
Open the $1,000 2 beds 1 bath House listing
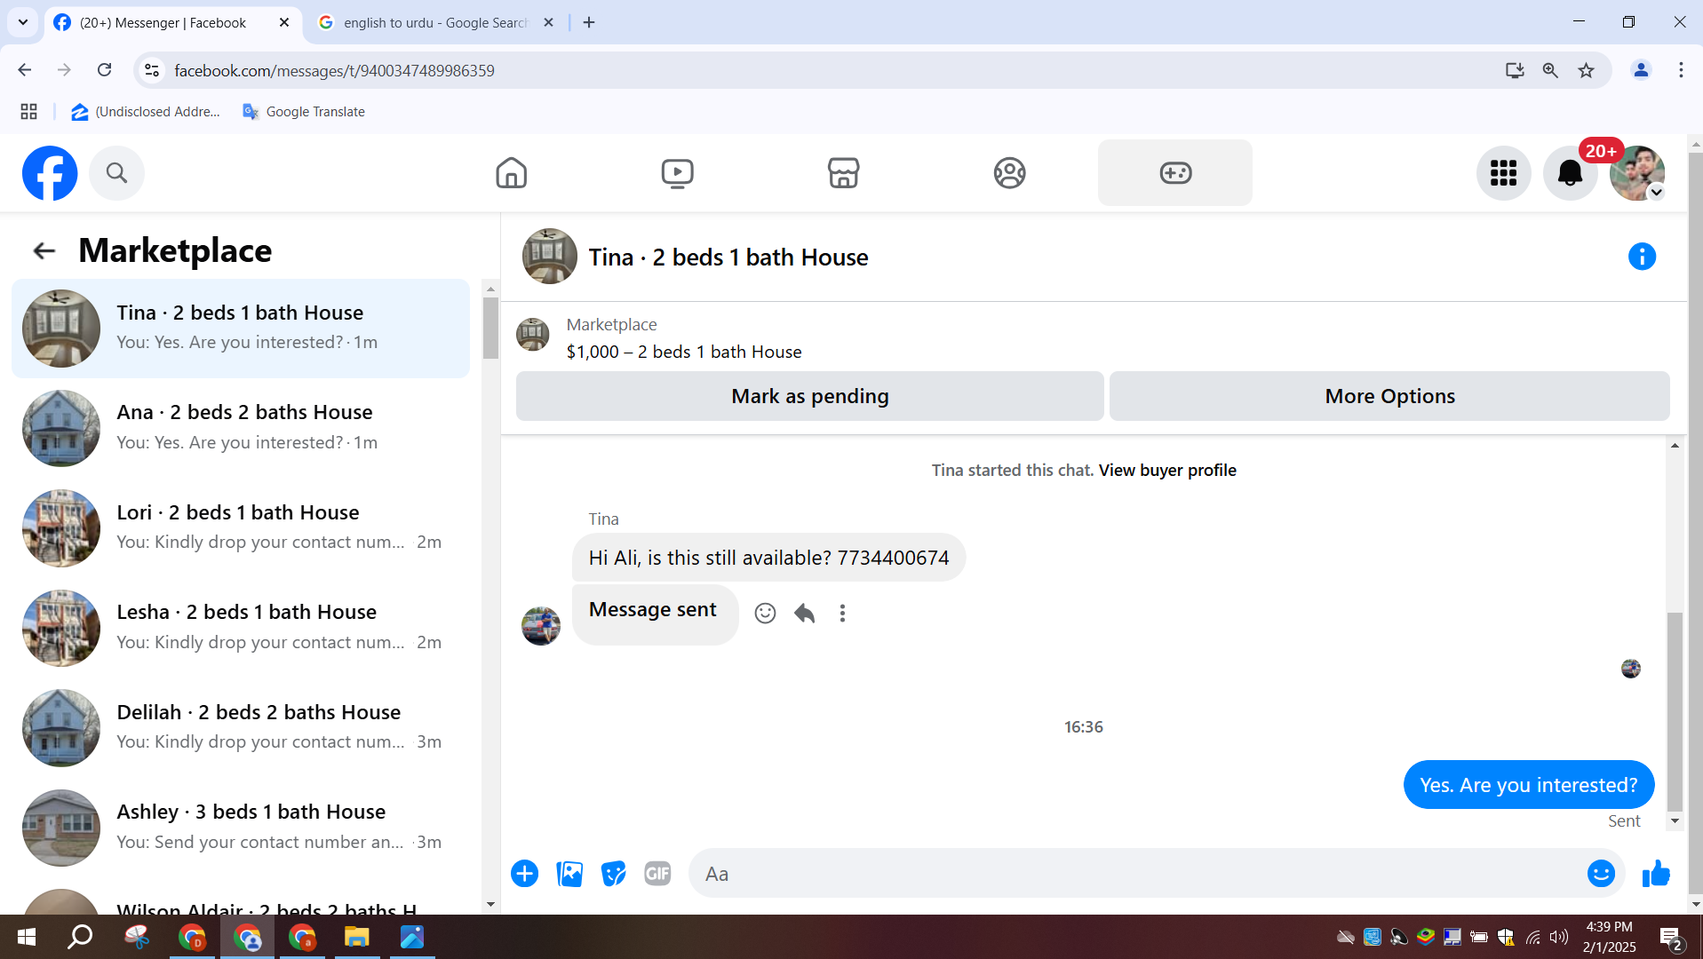coord(684,353)
